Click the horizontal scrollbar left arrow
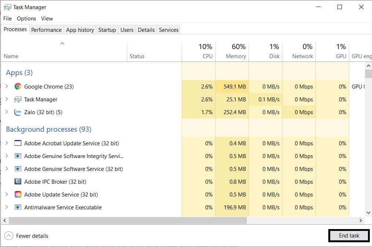The width and height of the screenshot is (372, 247). 4,220
